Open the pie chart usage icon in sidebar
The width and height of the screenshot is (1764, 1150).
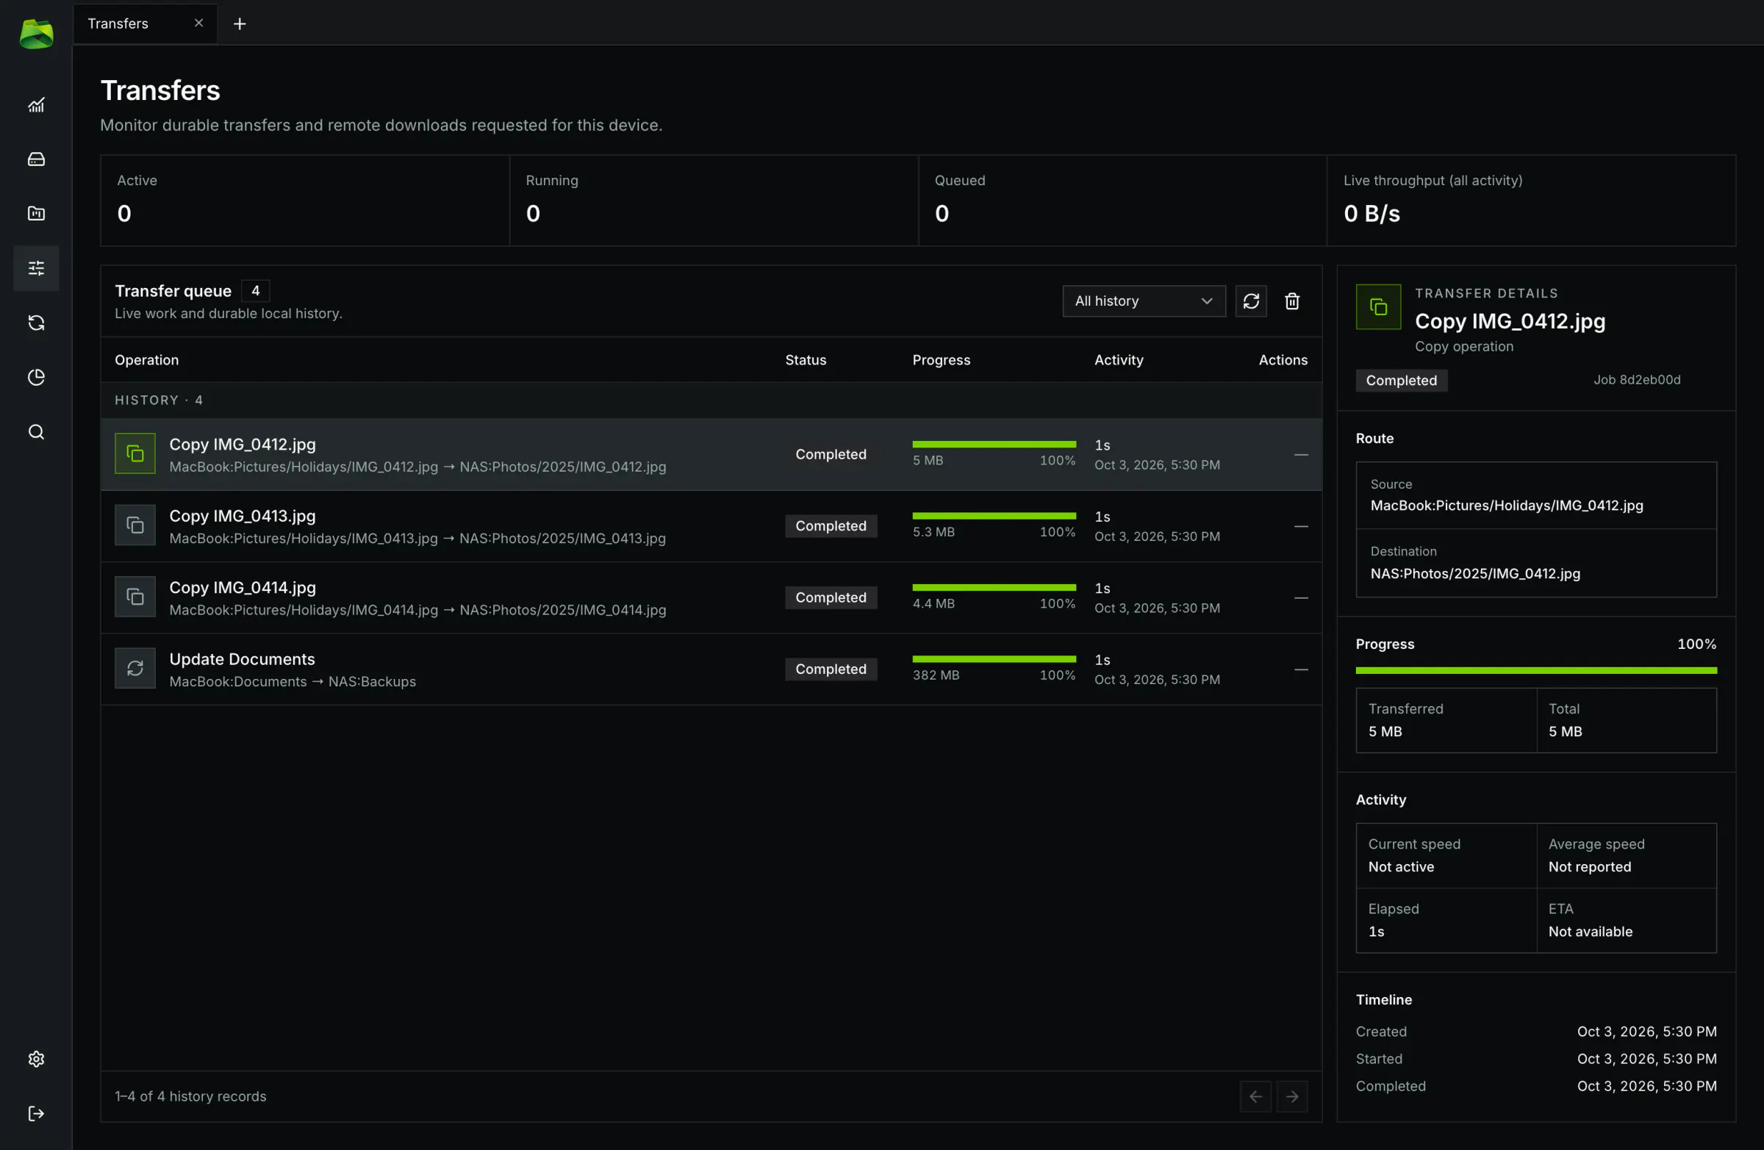(x=35, y=377)
